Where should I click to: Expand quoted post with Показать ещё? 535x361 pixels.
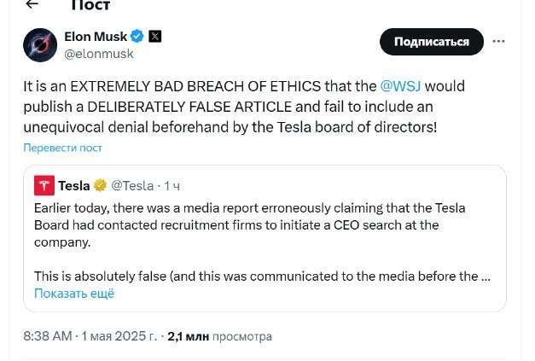pos(74,294)
